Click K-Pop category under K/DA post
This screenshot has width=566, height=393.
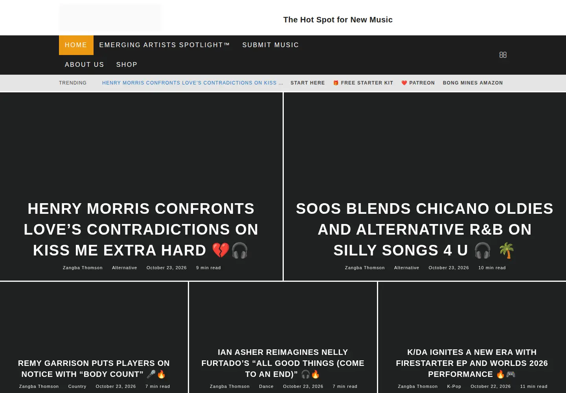pyautogui.click(x=454, y=386)
